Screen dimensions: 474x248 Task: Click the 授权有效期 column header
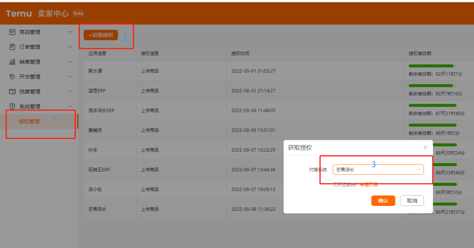[420, 53]
